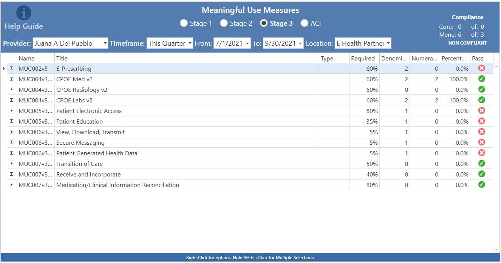The width and height of the screenshot is (501, 263).
Task: Sort by the Name column header
Action: coord(36,58)
